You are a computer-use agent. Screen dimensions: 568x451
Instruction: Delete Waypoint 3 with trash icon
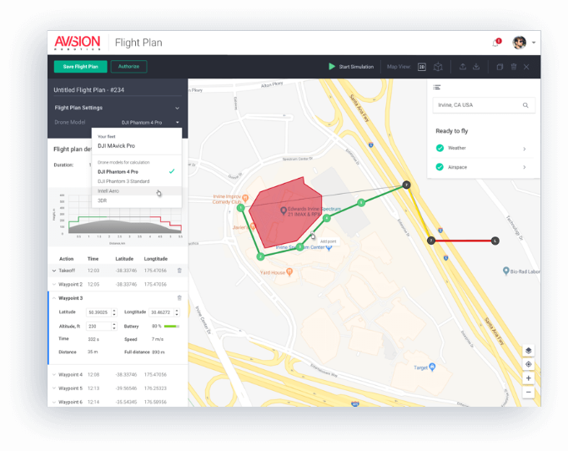click(179, 298)
